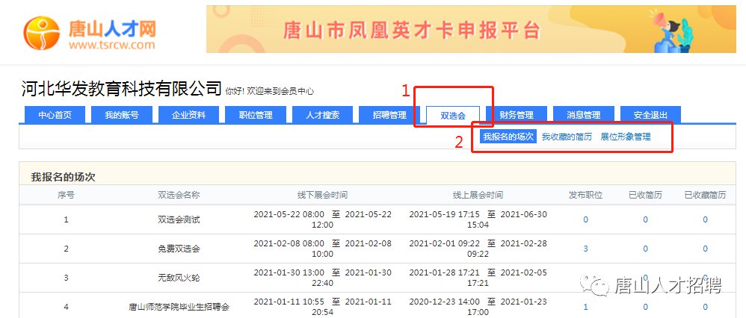Viewport: 746px width, 318px height.
Task: Click the 河北华发教育科技有限公司 company title
Action: [x=122, y=89]
